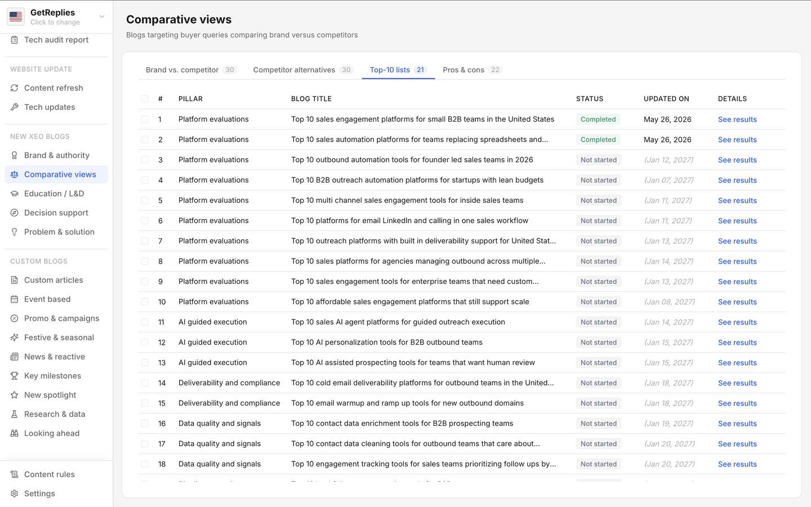
Task: Click the Not started badge in row 12
Action: 599,343
